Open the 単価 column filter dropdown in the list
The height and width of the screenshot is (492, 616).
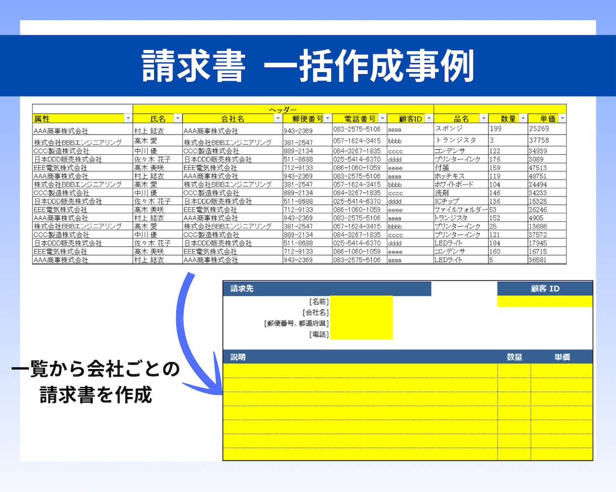[x=562, y=118]
